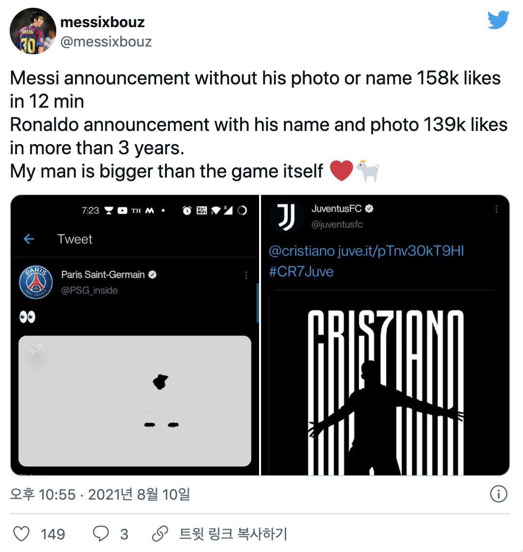Open the tweet info circle icon
Image resolution: width=523 pixels, height=552 pixels.
tap(498, 494)
